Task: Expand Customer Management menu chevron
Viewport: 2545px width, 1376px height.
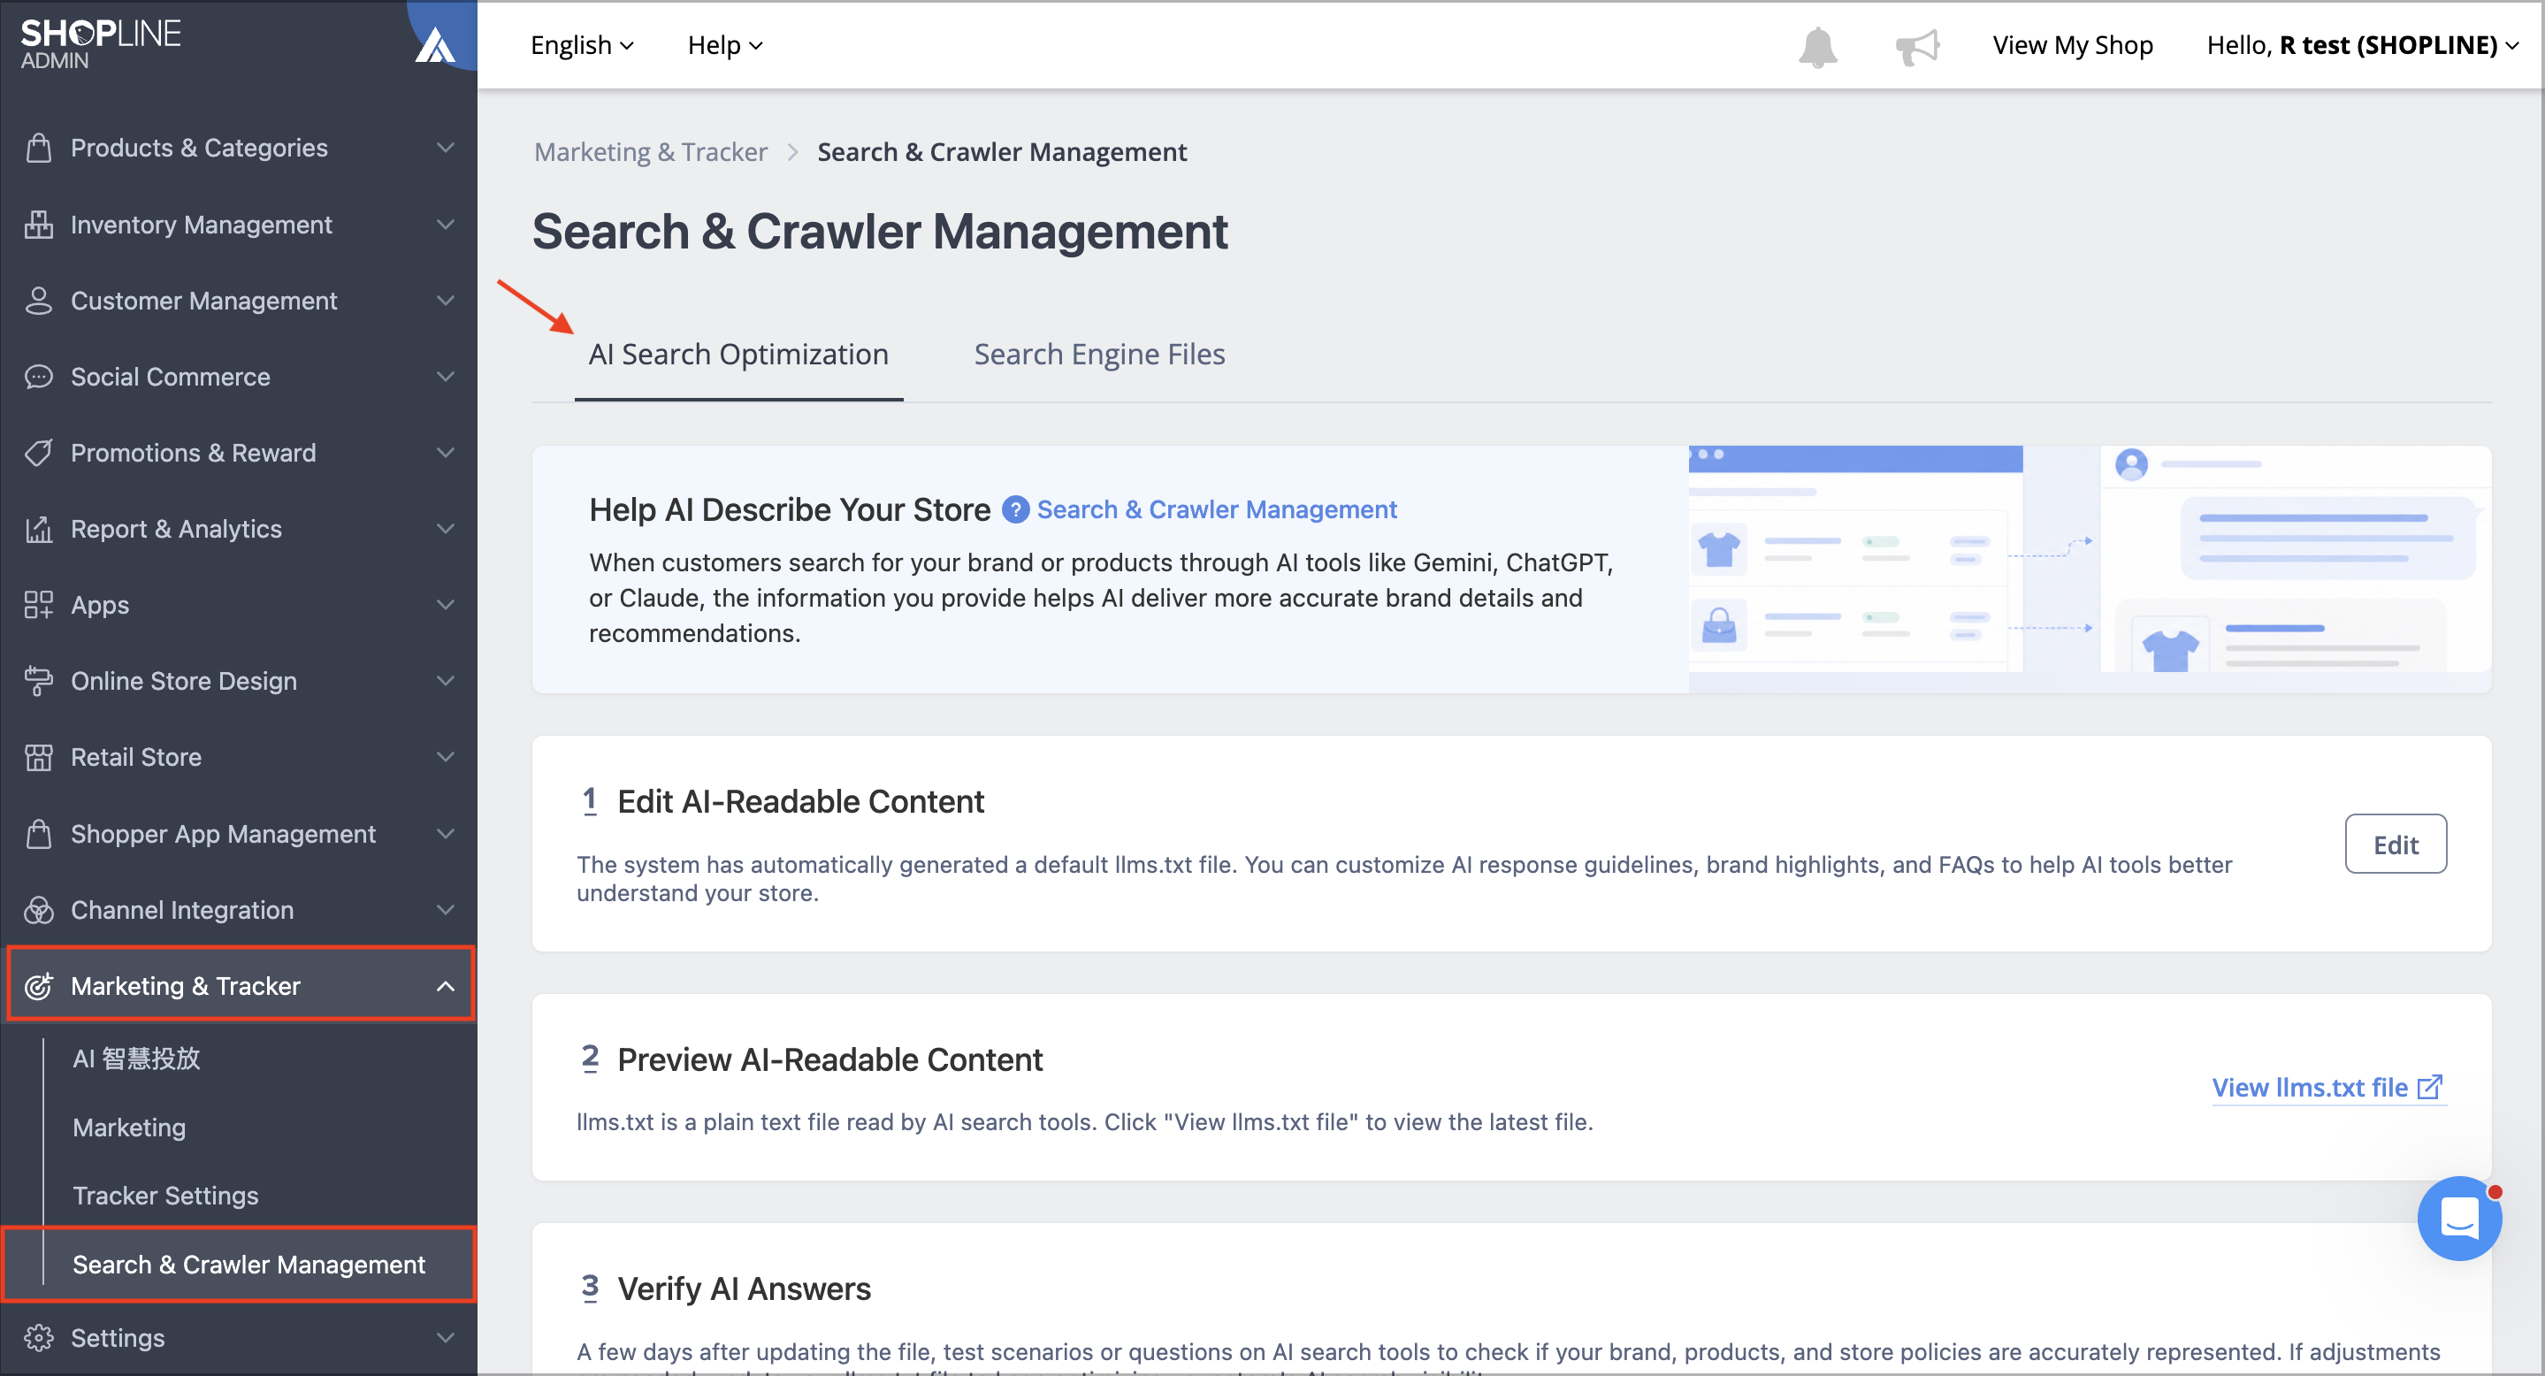Action: (x=446, y=301)
